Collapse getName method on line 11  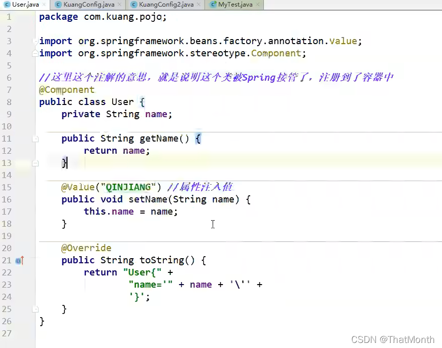pos(35,138)
